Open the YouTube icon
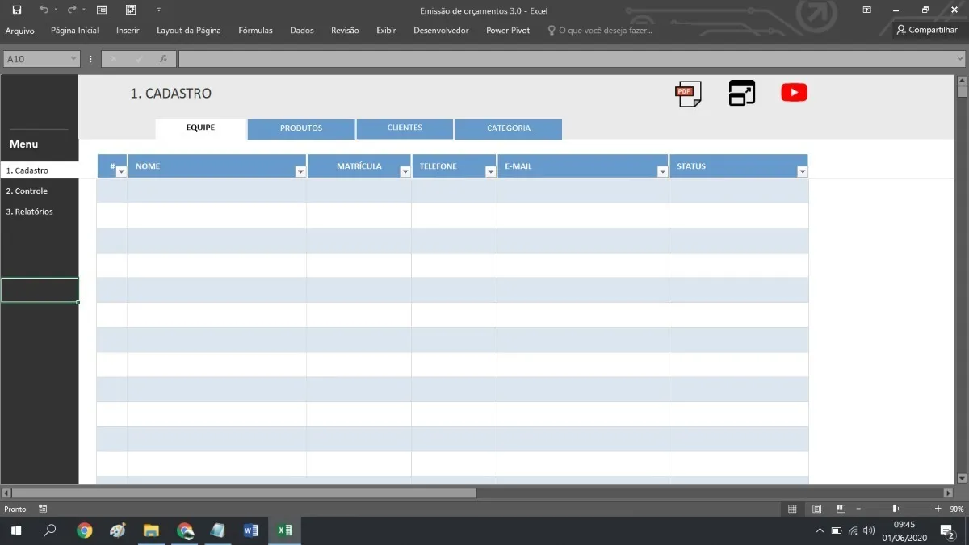 coord(794,93)
